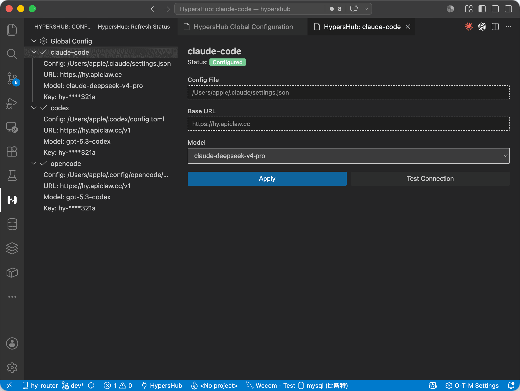Click the <No project> status bar item

214,385
